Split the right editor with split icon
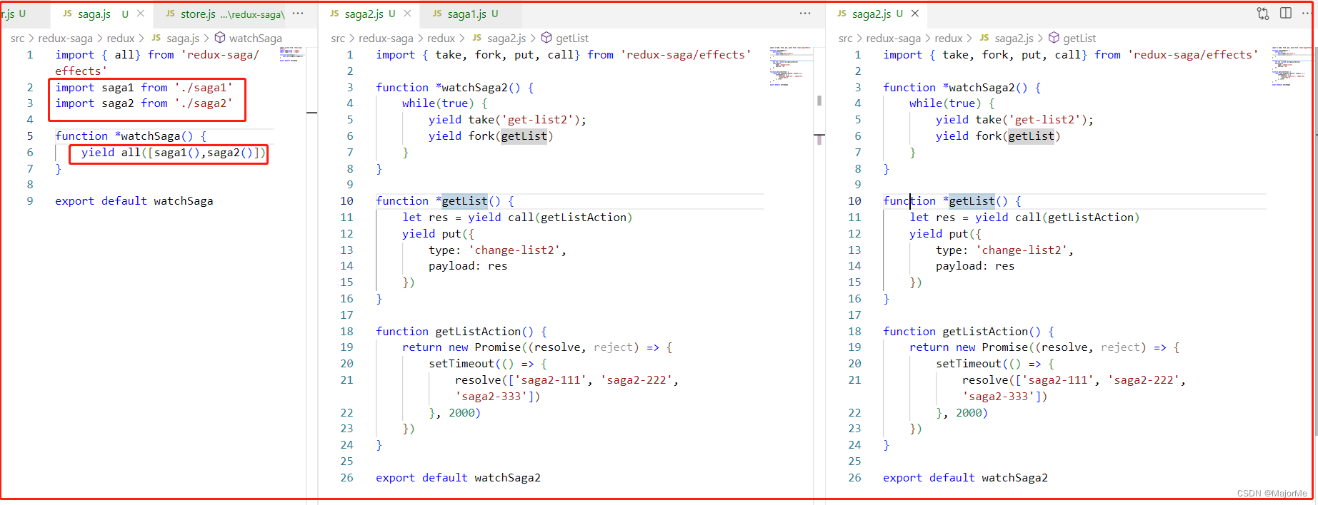The width and height of the screenshot is (1318, 505). pyautogui.click(x=1286, y=14)
